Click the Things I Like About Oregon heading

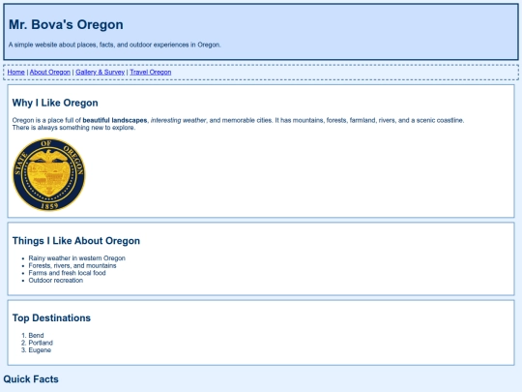click(76, 241)
